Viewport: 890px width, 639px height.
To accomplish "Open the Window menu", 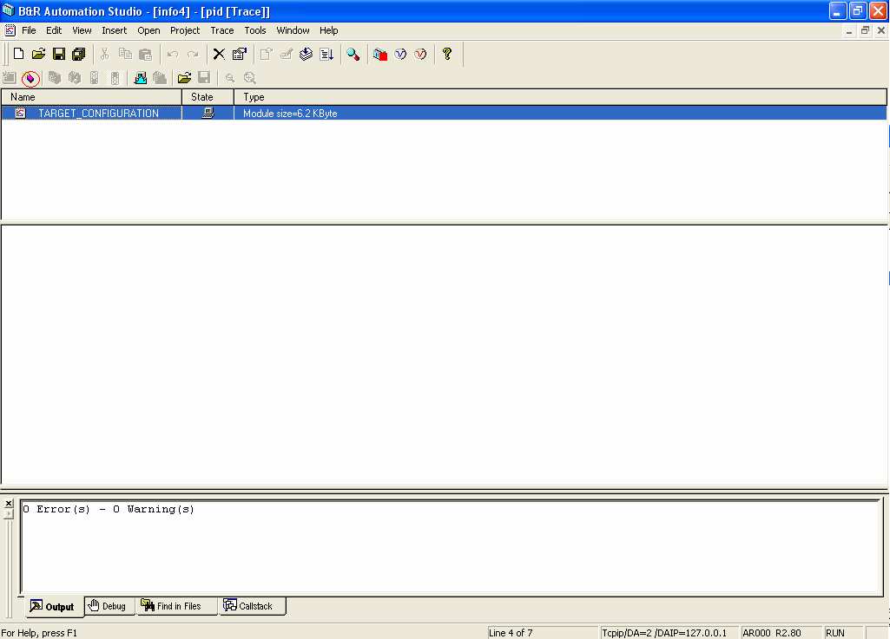I will click(293, 30).
